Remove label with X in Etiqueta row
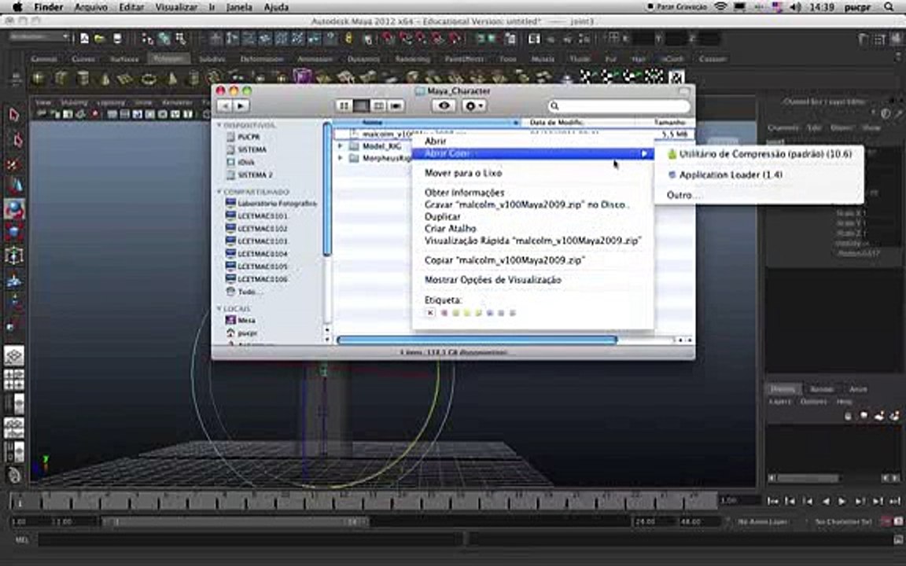The width and height of the screenshot is (906, 566). coord(430,313)
